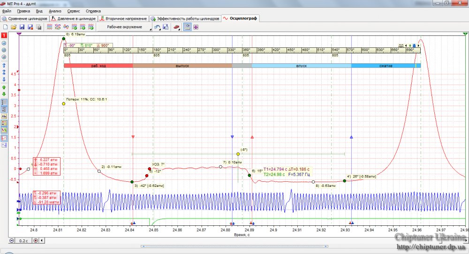469x254 pixels.
Task: Open the Вид menu
Action: click(39, 11)
